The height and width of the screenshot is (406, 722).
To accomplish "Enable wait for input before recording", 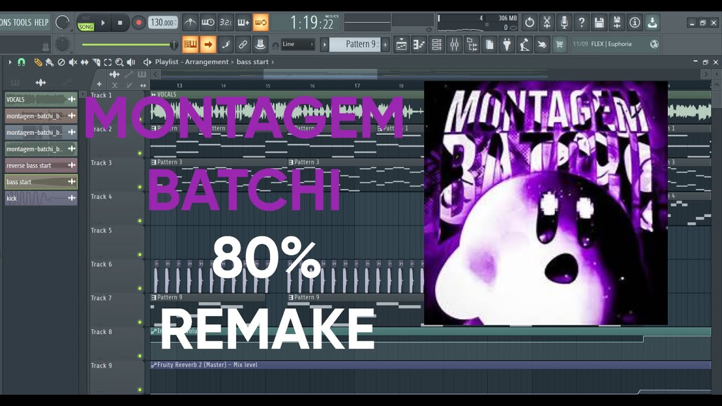I will [208, 23].
